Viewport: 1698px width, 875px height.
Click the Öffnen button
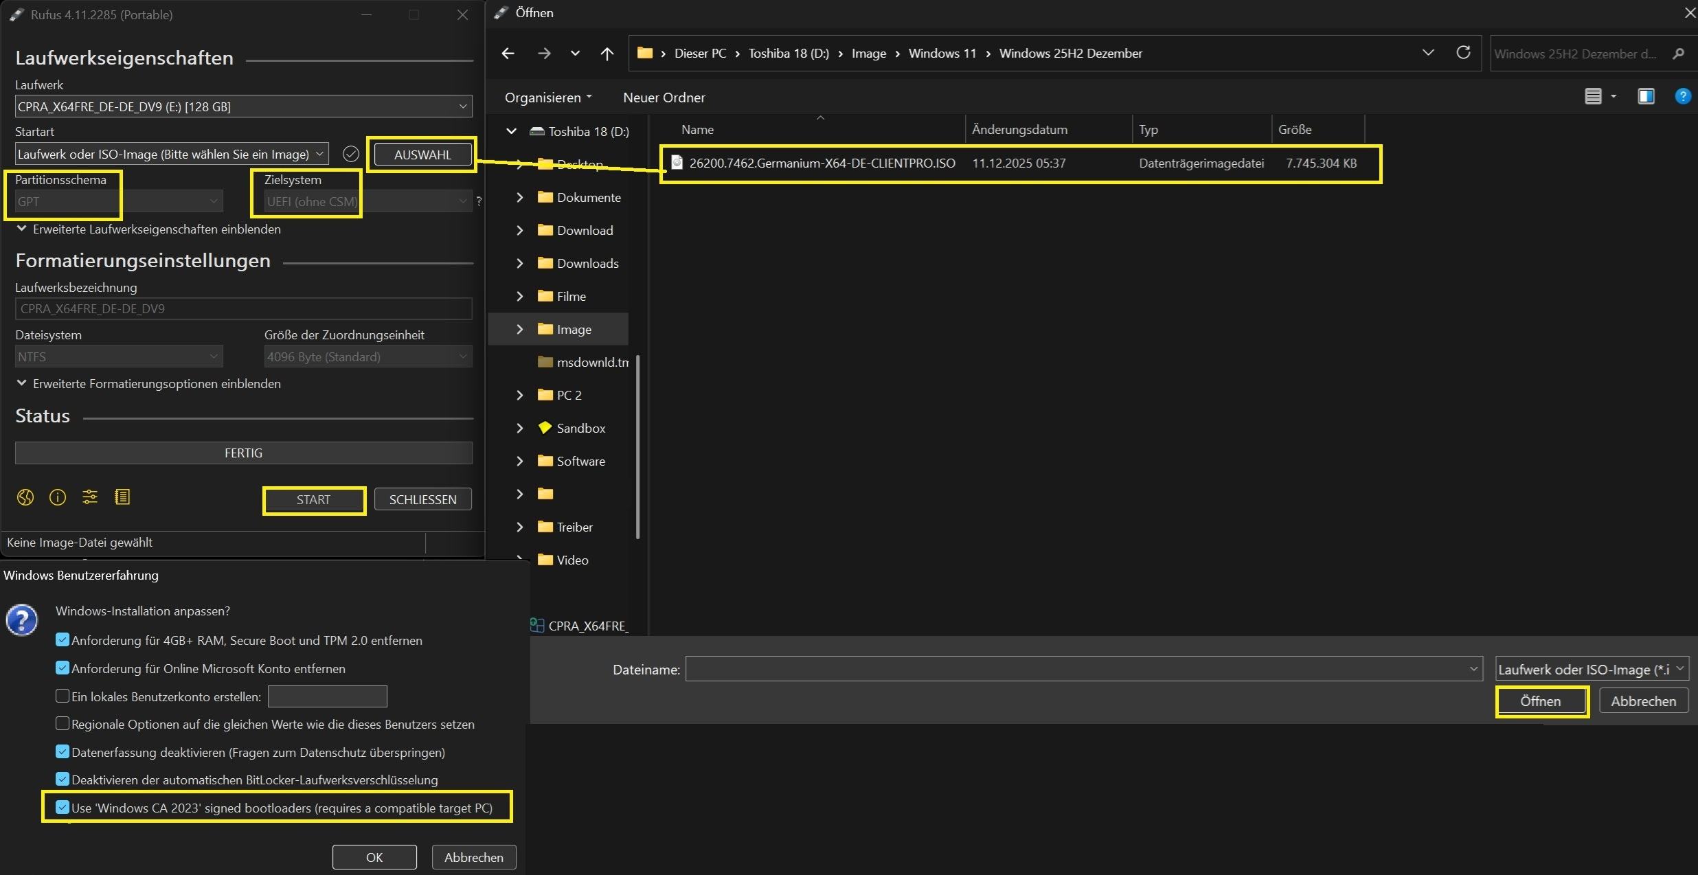pyautogui.click(x=1541, y=701)
